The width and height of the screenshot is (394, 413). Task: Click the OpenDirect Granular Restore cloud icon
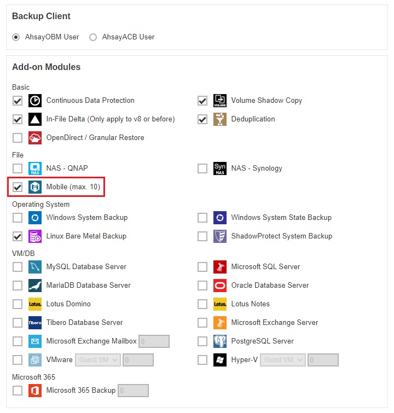coord(35,138)
